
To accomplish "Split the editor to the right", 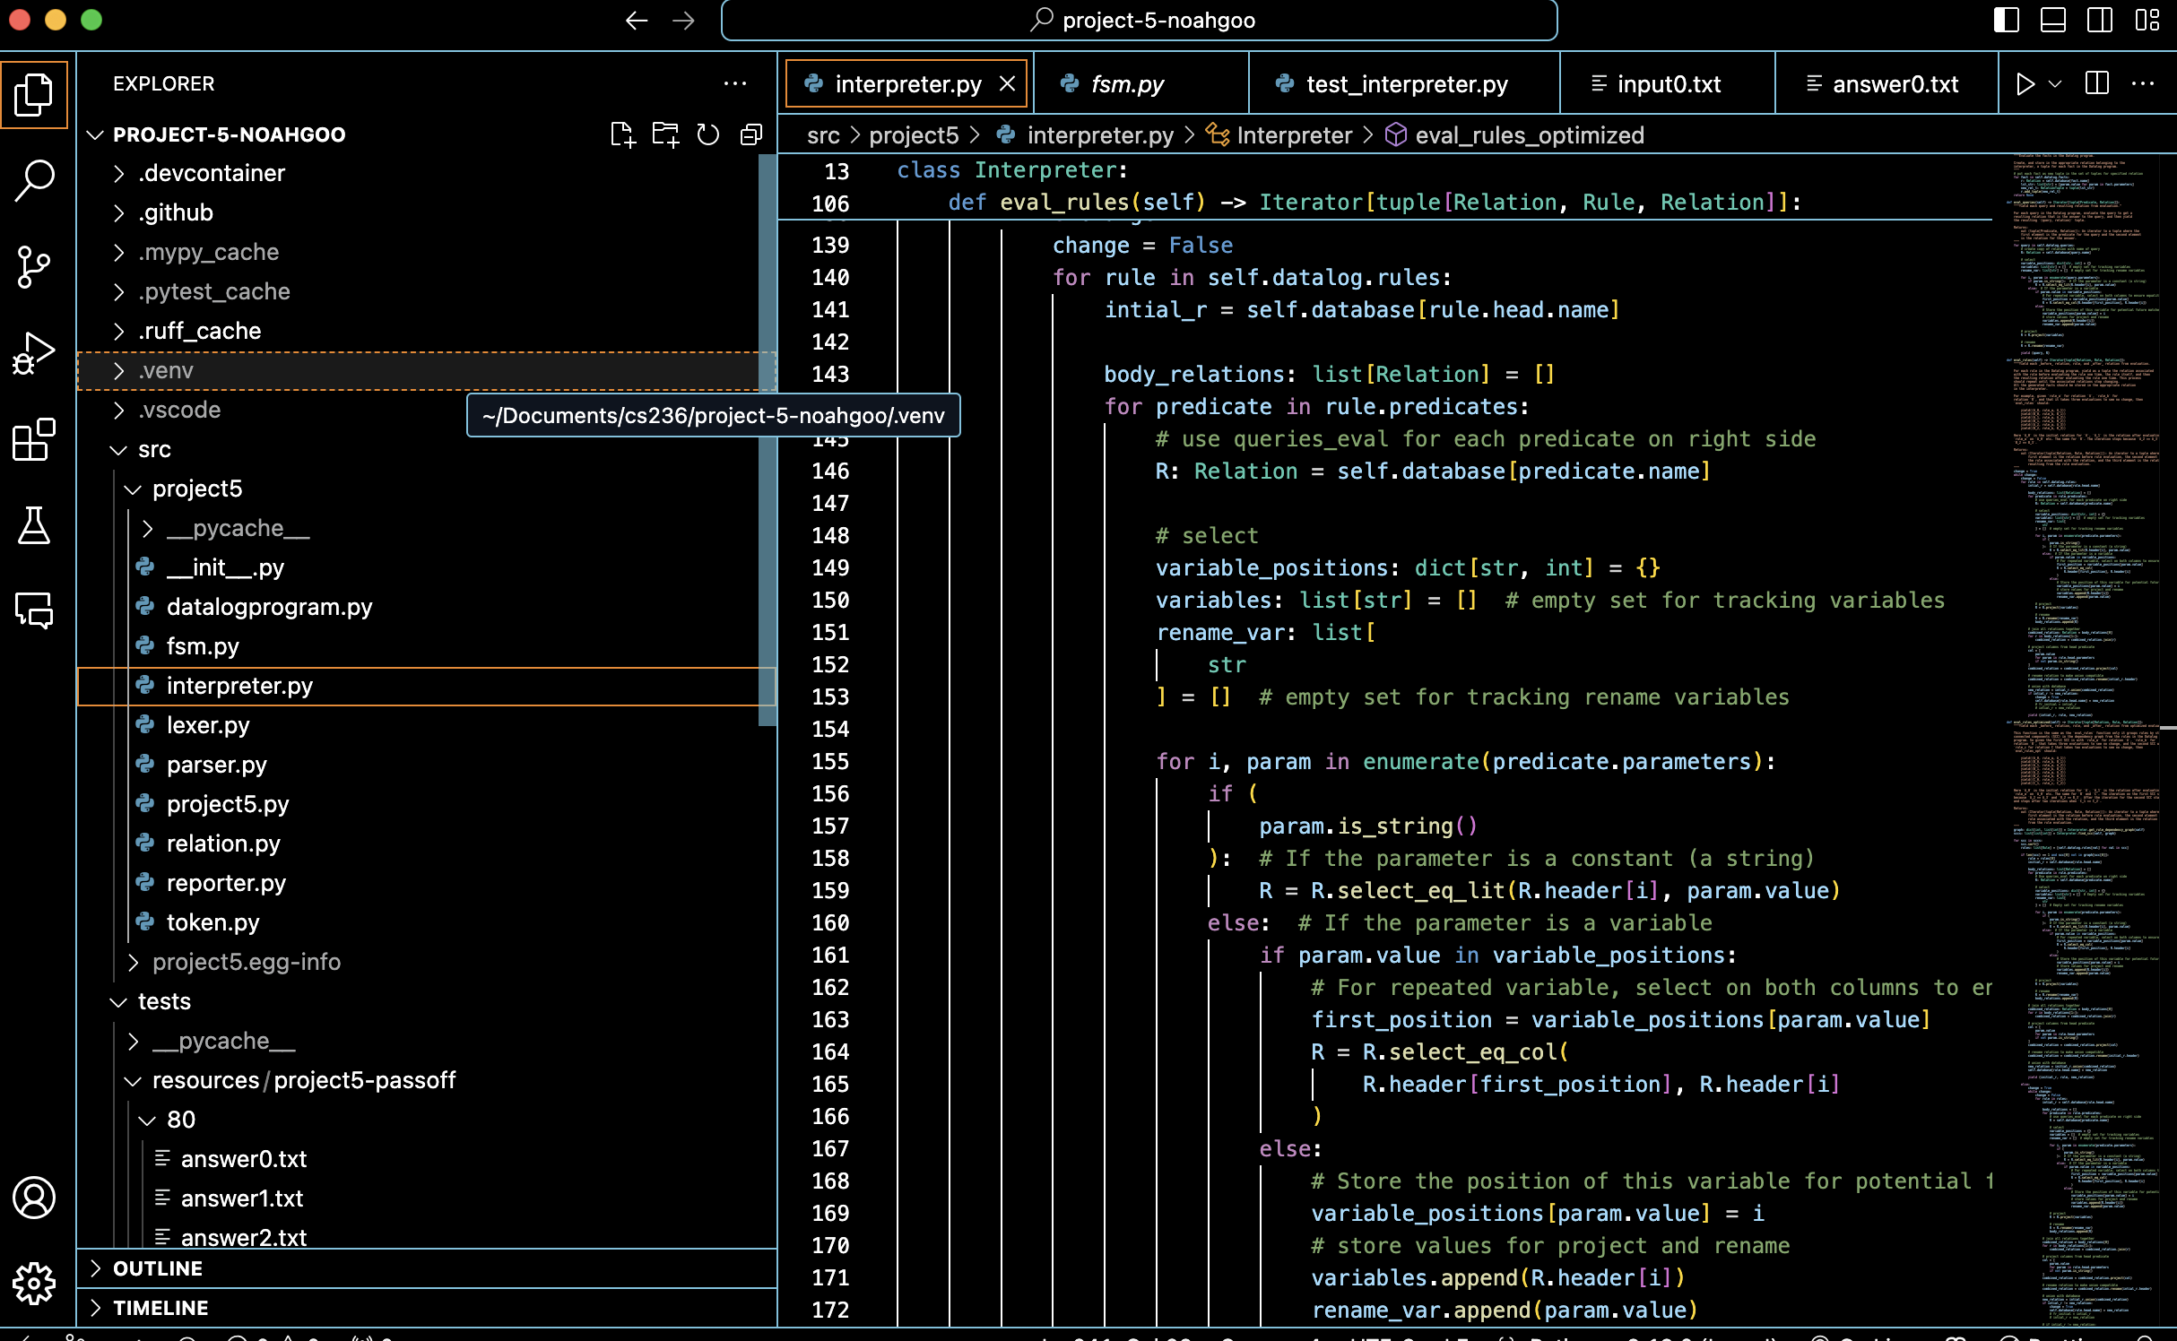I will pos(2097,83).
